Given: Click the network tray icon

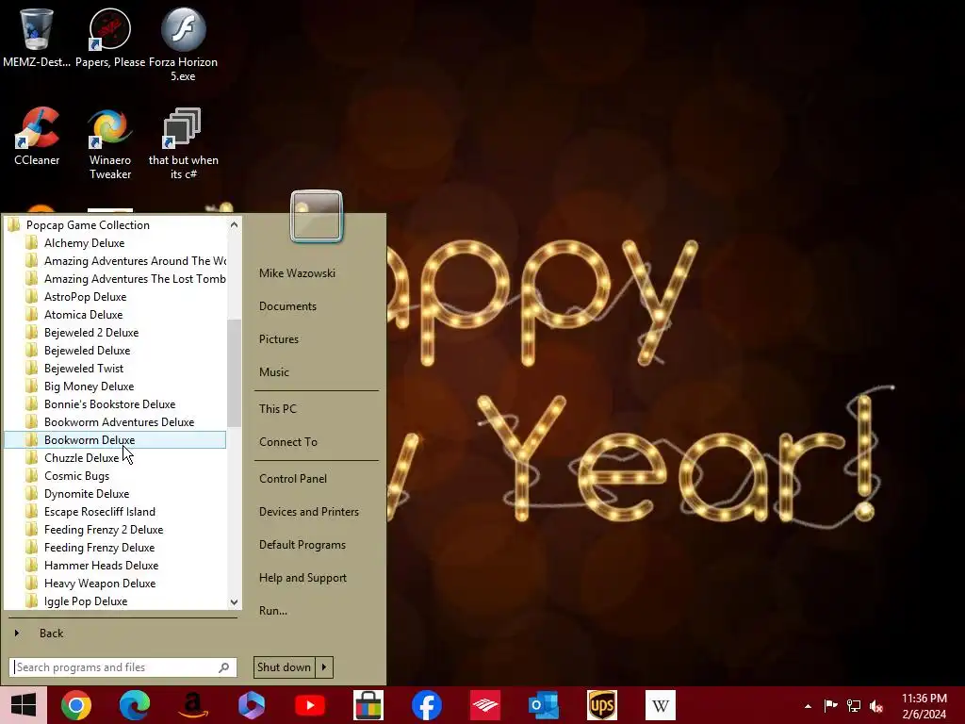Looking at the screenshot, I should [x=854, y=705].
